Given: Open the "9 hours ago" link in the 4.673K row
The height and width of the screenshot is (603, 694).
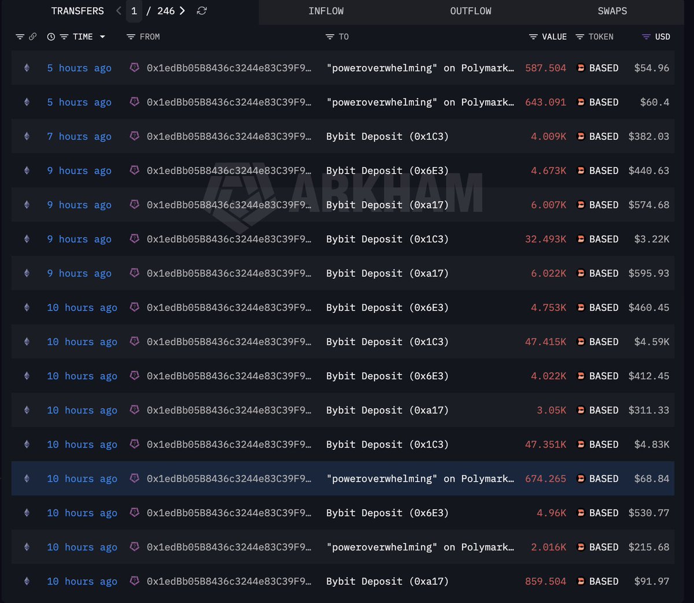Looking at the screenshot, I should (x=79, y=171).
